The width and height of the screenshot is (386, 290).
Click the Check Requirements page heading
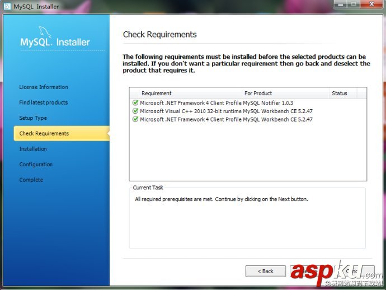(x=160, y=35)
